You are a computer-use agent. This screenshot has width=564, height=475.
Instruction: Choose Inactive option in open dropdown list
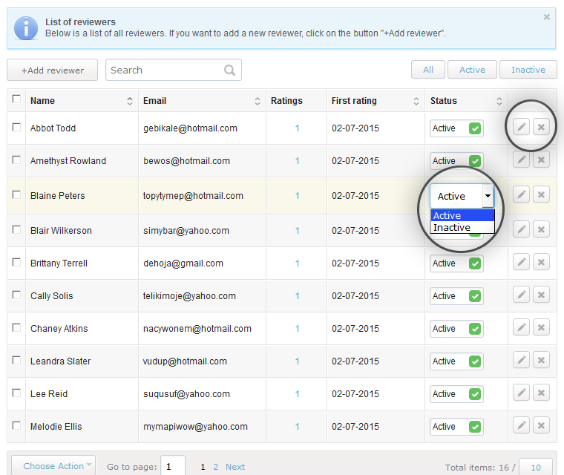coord(462,227)
